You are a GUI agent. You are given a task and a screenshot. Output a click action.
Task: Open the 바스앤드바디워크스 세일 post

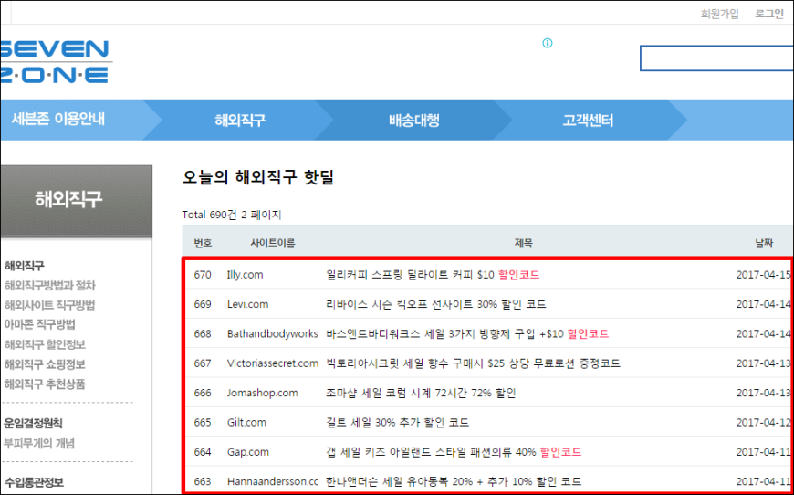click(x=468, y=334)
